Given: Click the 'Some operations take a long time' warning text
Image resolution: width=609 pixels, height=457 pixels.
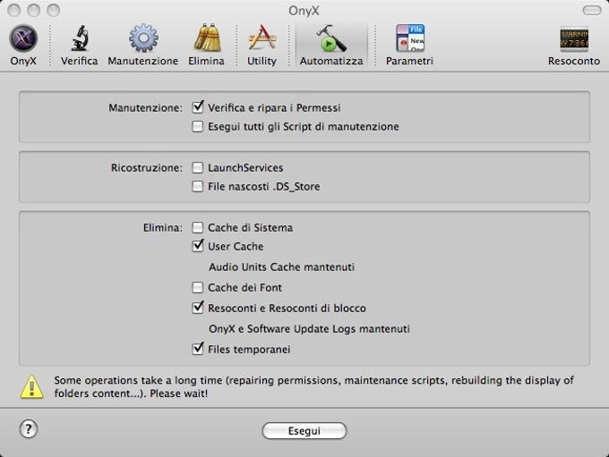Looking at the screenshot, I should (x=313, y=386).
